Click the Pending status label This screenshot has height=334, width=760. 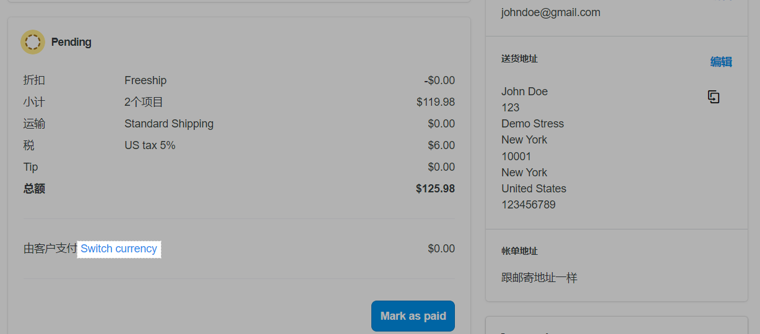71,42
